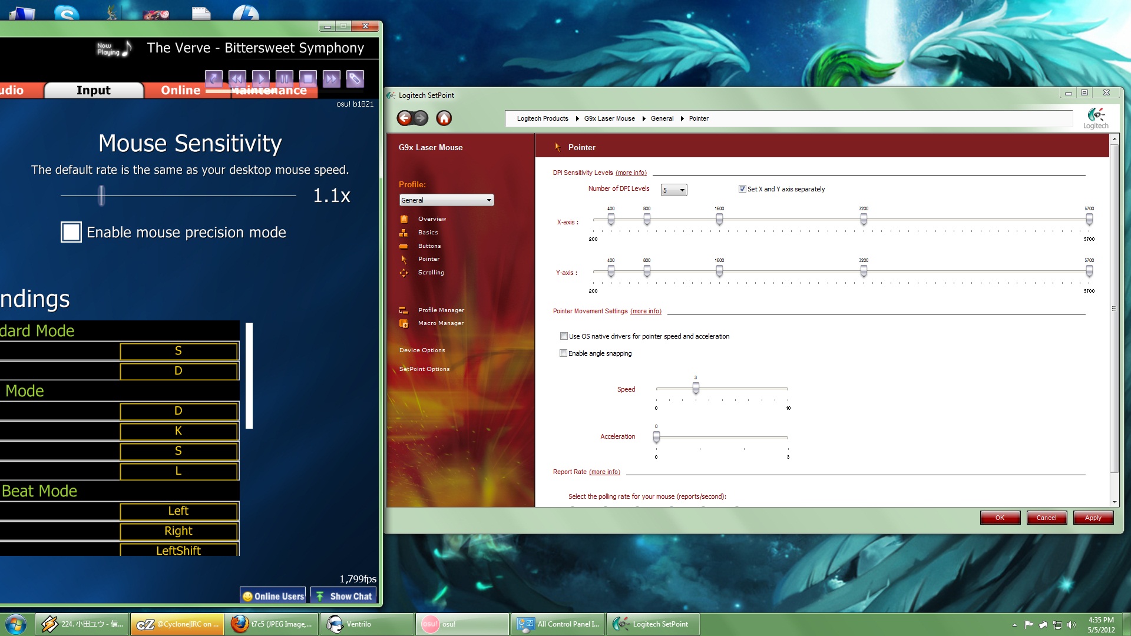
Task: Click Cancel in Logitech SetPoint
Action: tap(1047, 518)
